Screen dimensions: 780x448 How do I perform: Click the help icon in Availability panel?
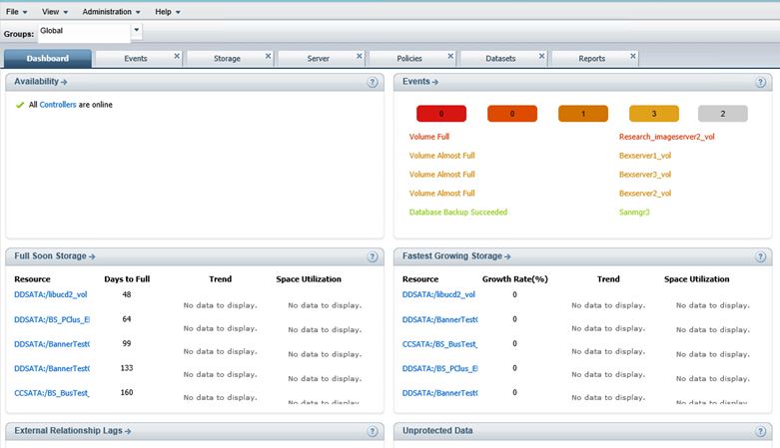pos(372,82)
